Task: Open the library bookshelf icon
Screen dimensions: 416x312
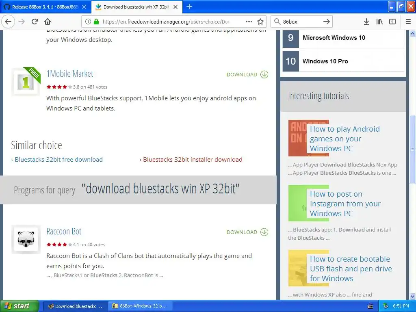Action: [x=379, y=22]
